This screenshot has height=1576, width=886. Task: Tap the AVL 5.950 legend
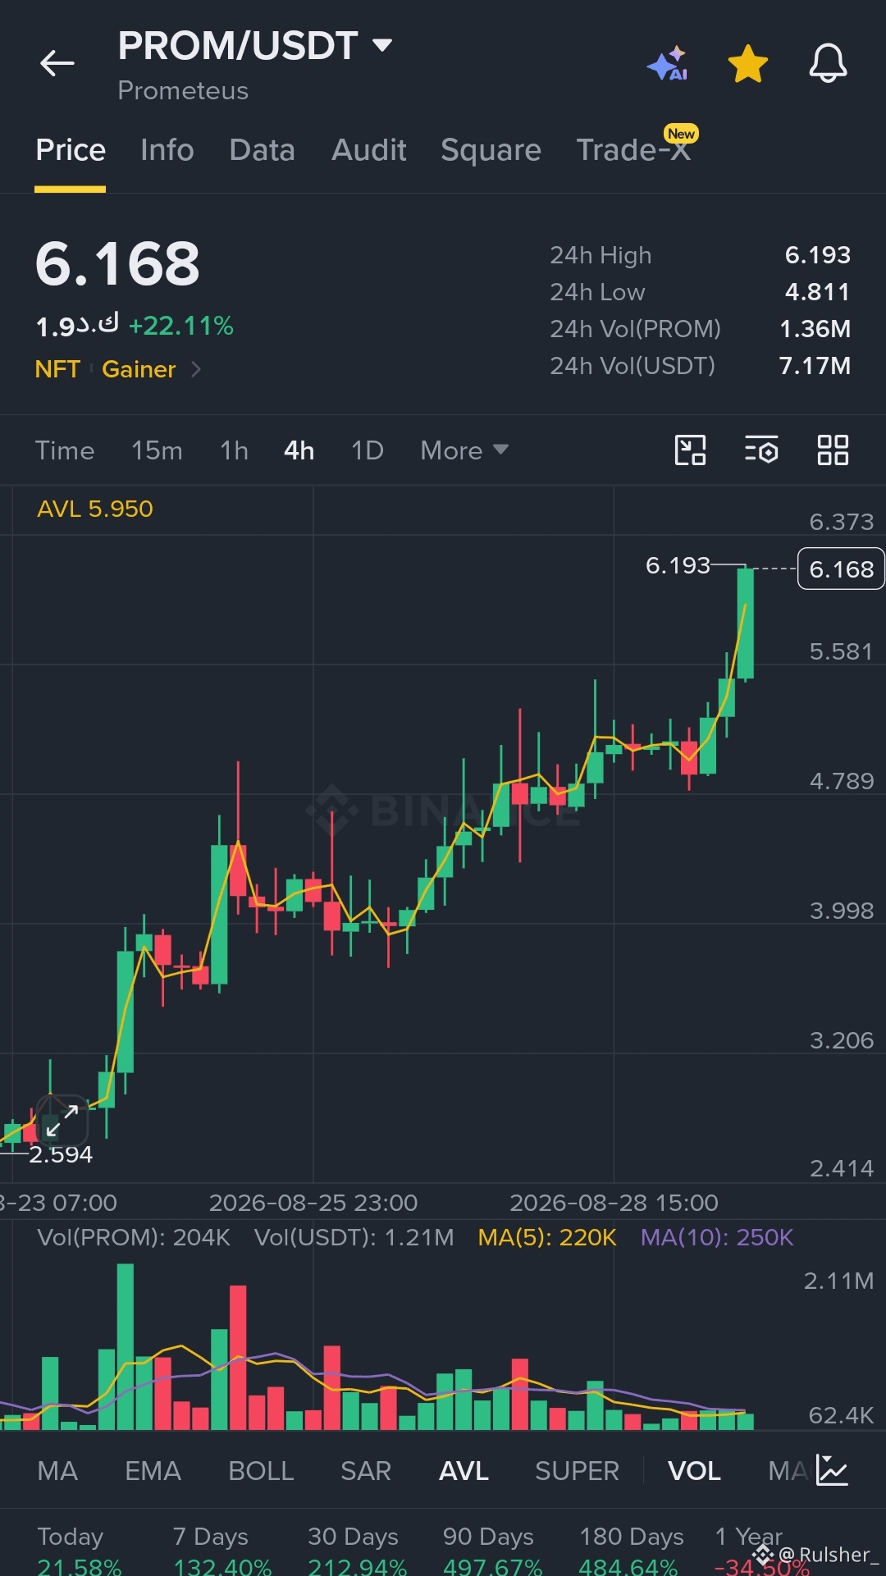(x=95, y=509)
